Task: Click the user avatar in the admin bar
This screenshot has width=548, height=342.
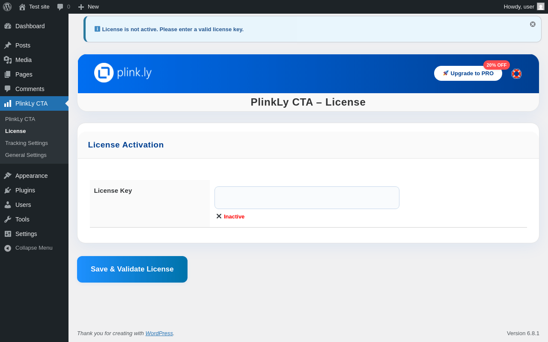Action: [541, 7]
